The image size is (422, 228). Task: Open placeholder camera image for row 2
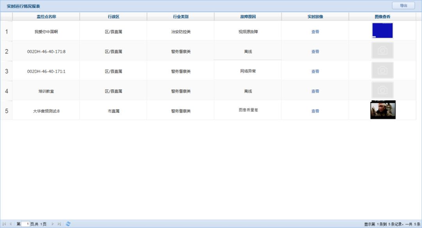click(x=382, y=51)
